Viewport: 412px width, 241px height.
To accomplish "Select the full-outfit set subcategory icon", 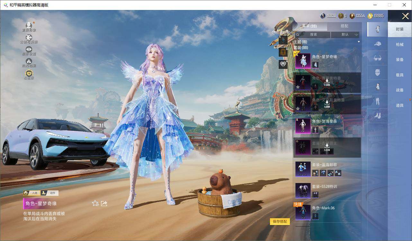I will [x=378, y=29].
